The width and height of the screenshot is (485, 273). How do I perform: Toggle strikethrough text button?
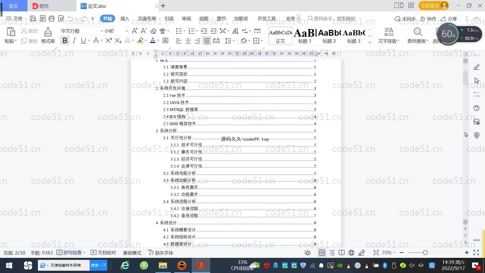(96, 41)
